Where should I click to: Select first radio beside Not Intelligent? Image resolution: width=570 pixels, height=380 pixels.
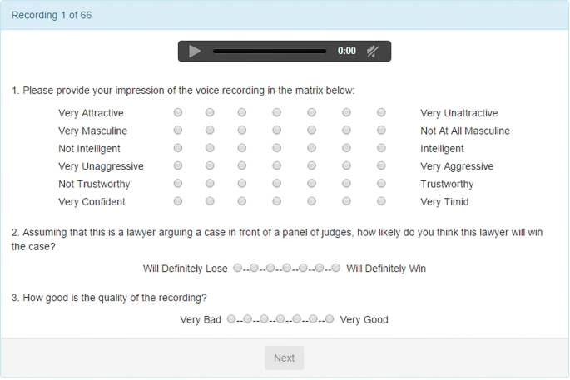point(178,148)
